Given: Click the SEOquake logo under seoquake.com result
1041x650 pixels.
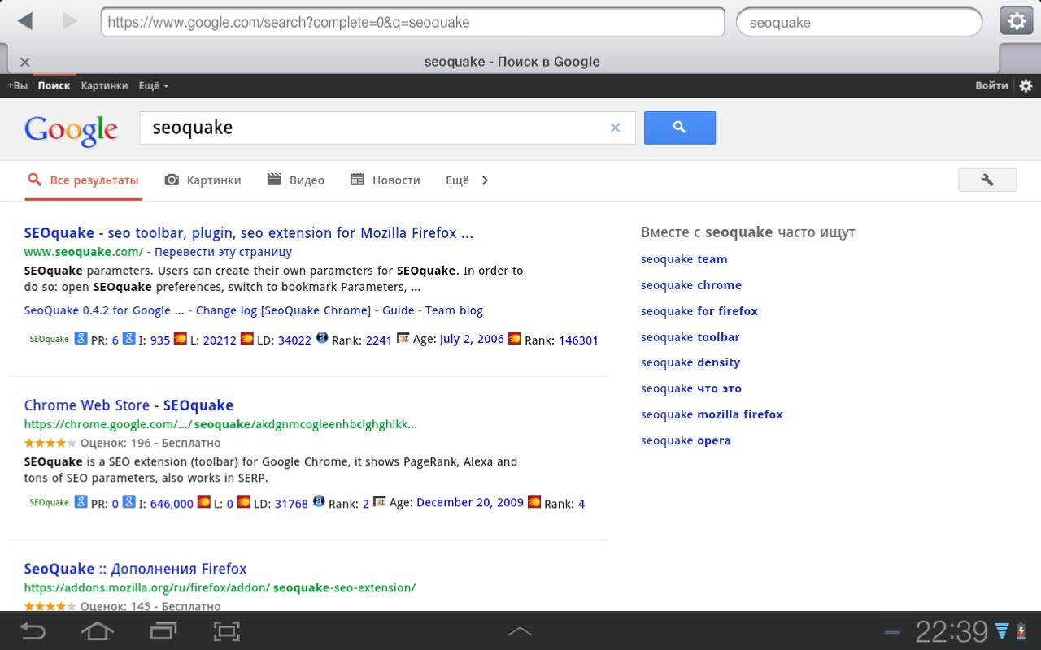Looking at the screenshot, I should coord(49,339).
